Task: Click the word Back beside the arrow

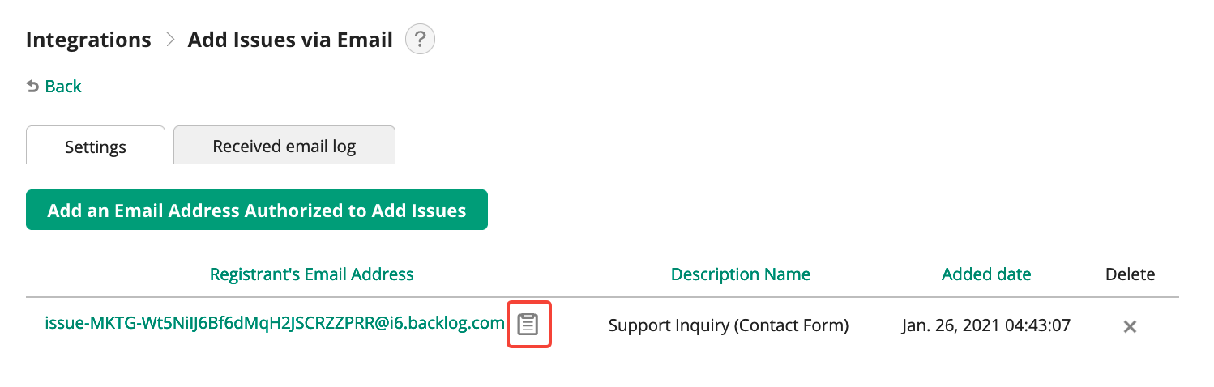Action: [63, 86]
